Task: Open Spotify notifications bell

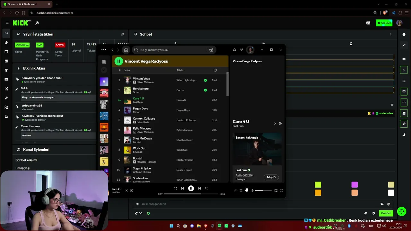Action: click(x=234, y=50)
